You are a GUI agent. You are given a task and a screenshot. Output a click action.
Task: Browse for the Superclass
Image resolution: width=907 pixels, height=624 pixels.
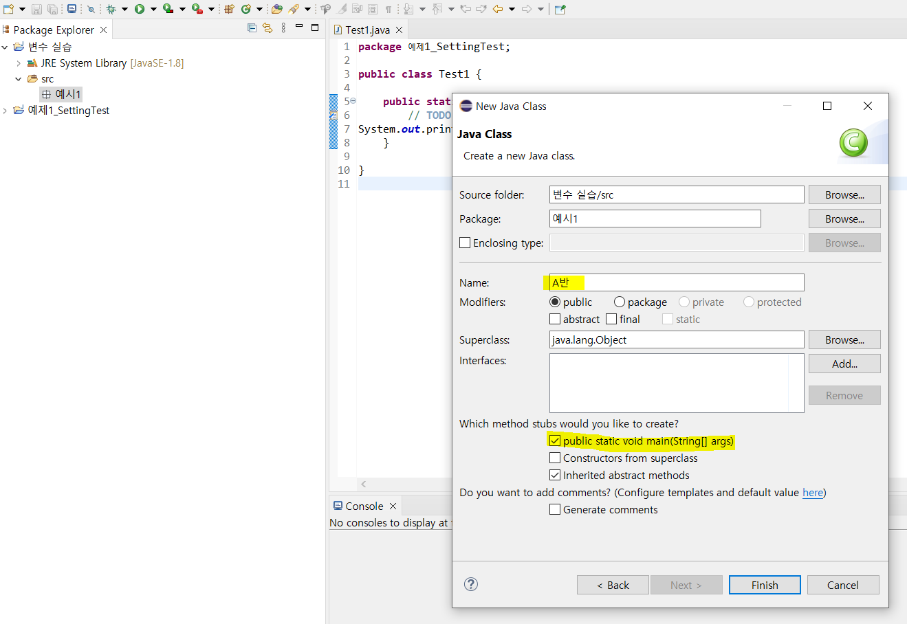[844, 339]
